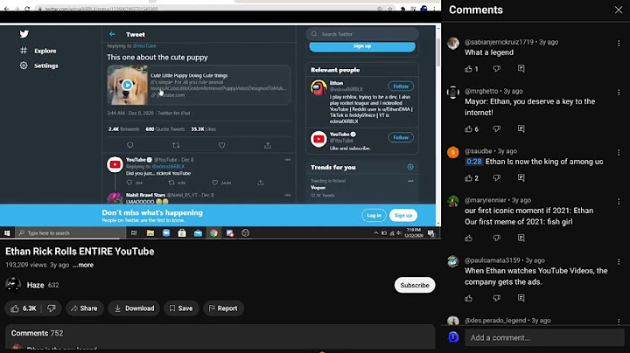Save the video to a playlist
630x353 pixels.
[181, 308]
